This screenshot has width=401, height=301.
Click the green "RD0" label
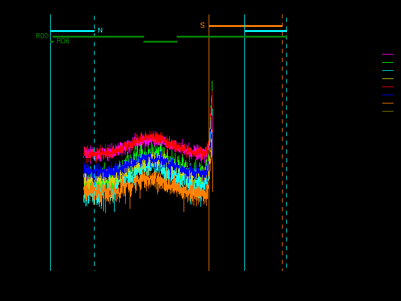click(42, 36)
